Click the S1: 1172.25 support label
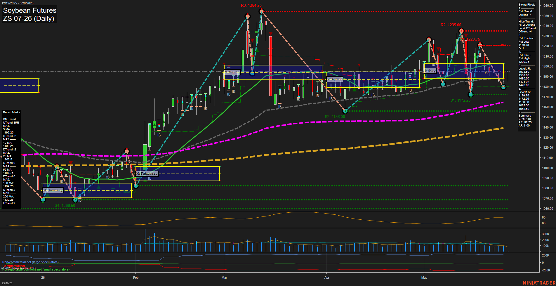 (460, 100)
